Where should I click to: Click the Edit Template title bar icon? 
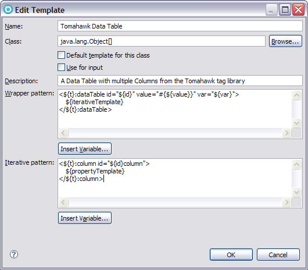(8, 10)
